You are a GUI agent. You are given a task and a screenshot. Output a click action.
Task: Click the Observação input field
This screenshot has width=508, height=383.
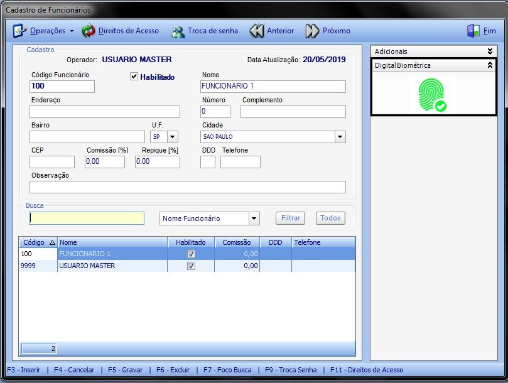pos(188,187)
